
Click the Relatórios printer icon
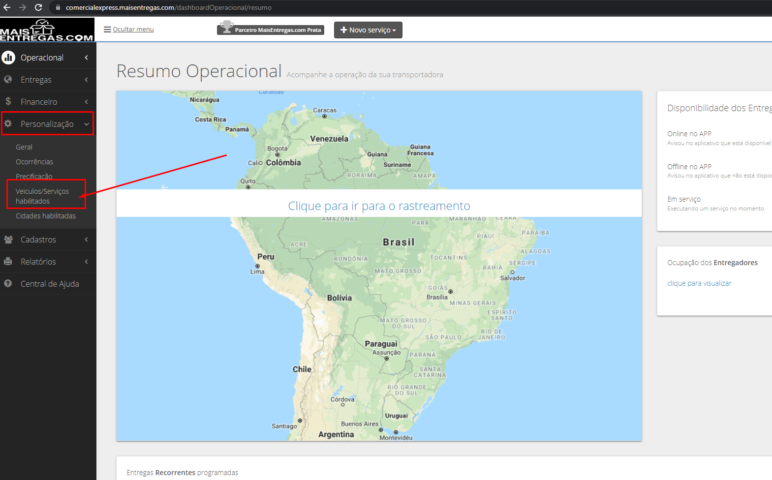point(8,262)
